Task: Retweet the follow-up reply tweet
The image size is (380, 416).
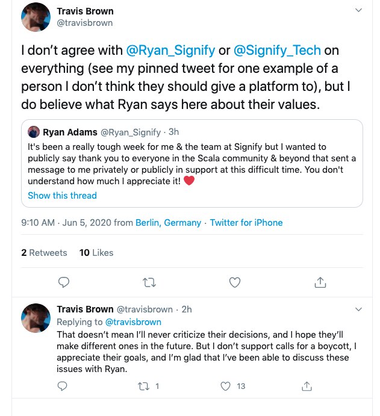Action: (145, 386)
